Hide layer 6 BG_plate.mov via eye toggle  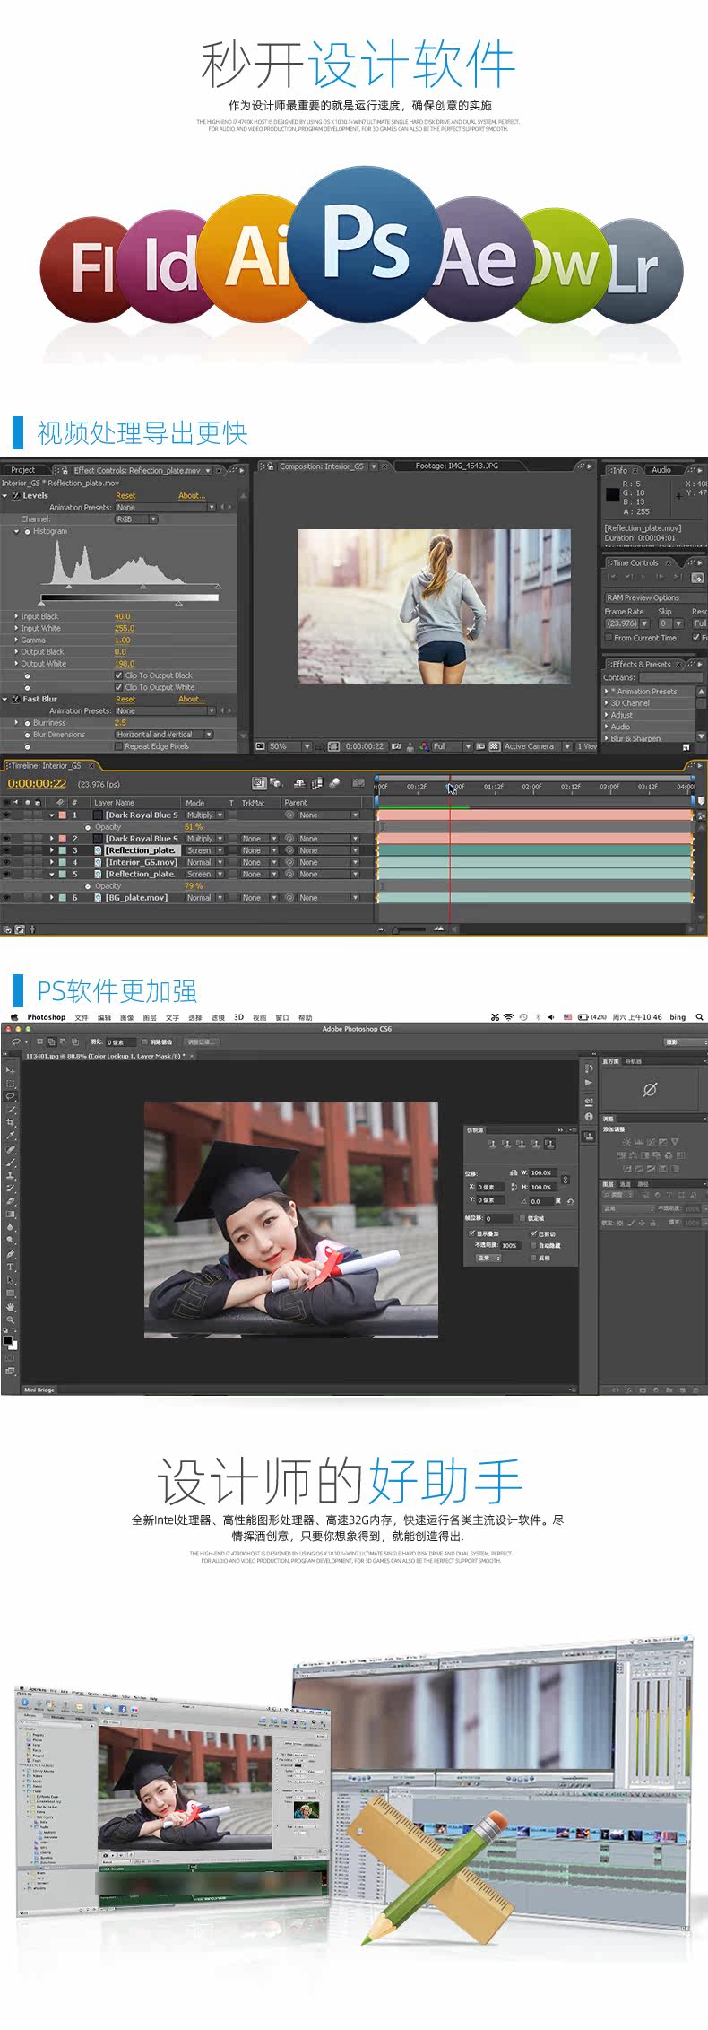[6, 897]
